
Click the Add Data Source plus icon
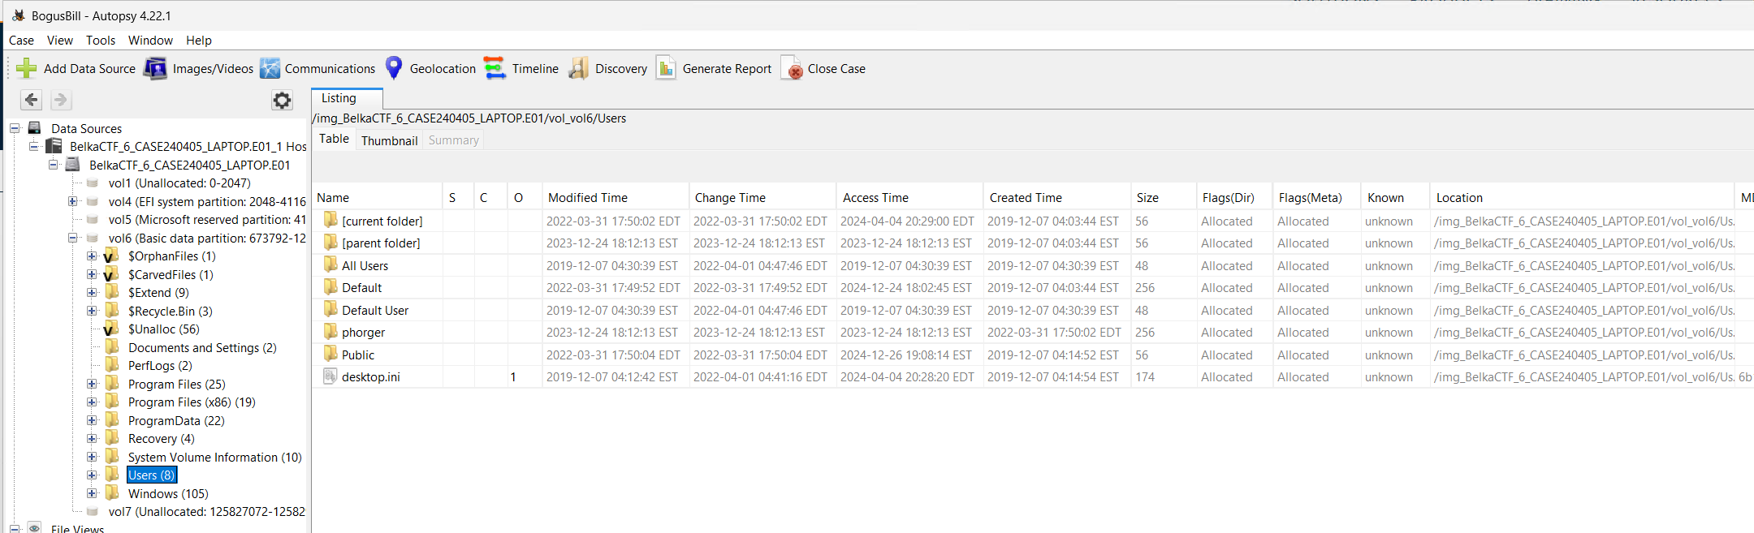(27, 69)
